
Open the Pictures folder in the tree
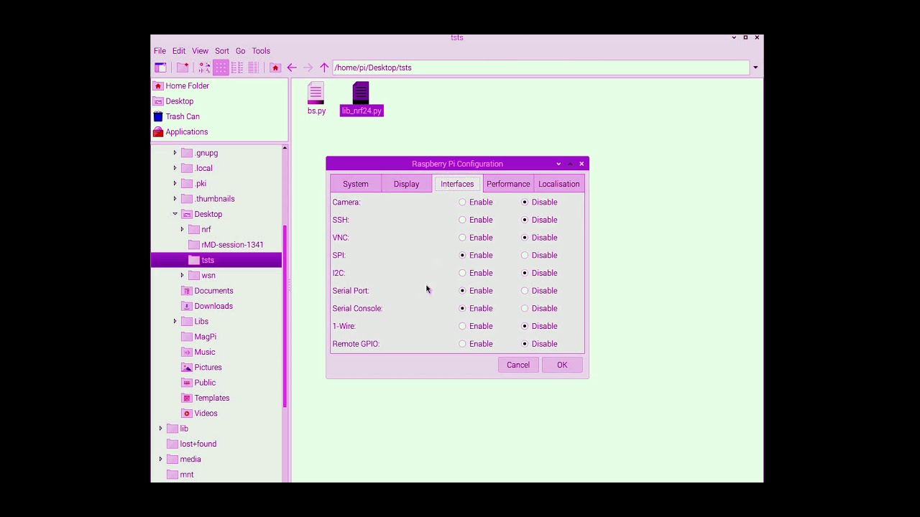(x=208, y=368)
